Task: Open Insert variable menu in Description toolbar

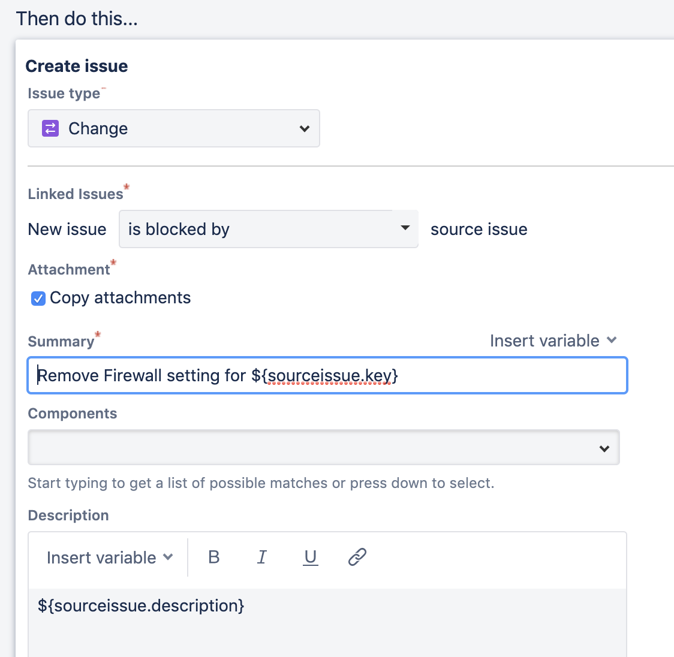Action: tap(110, 557)
